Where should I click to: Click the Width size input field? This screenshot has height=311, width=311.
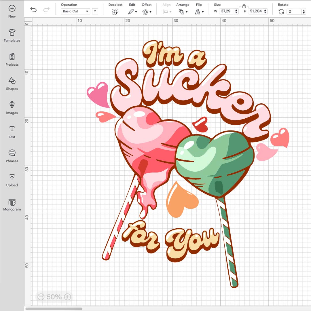[x=227, y=12]
